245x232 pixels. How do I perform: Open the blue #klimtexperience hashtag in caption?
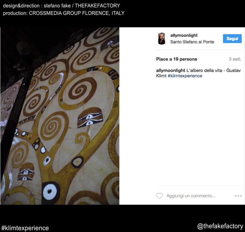coord(185,76)
